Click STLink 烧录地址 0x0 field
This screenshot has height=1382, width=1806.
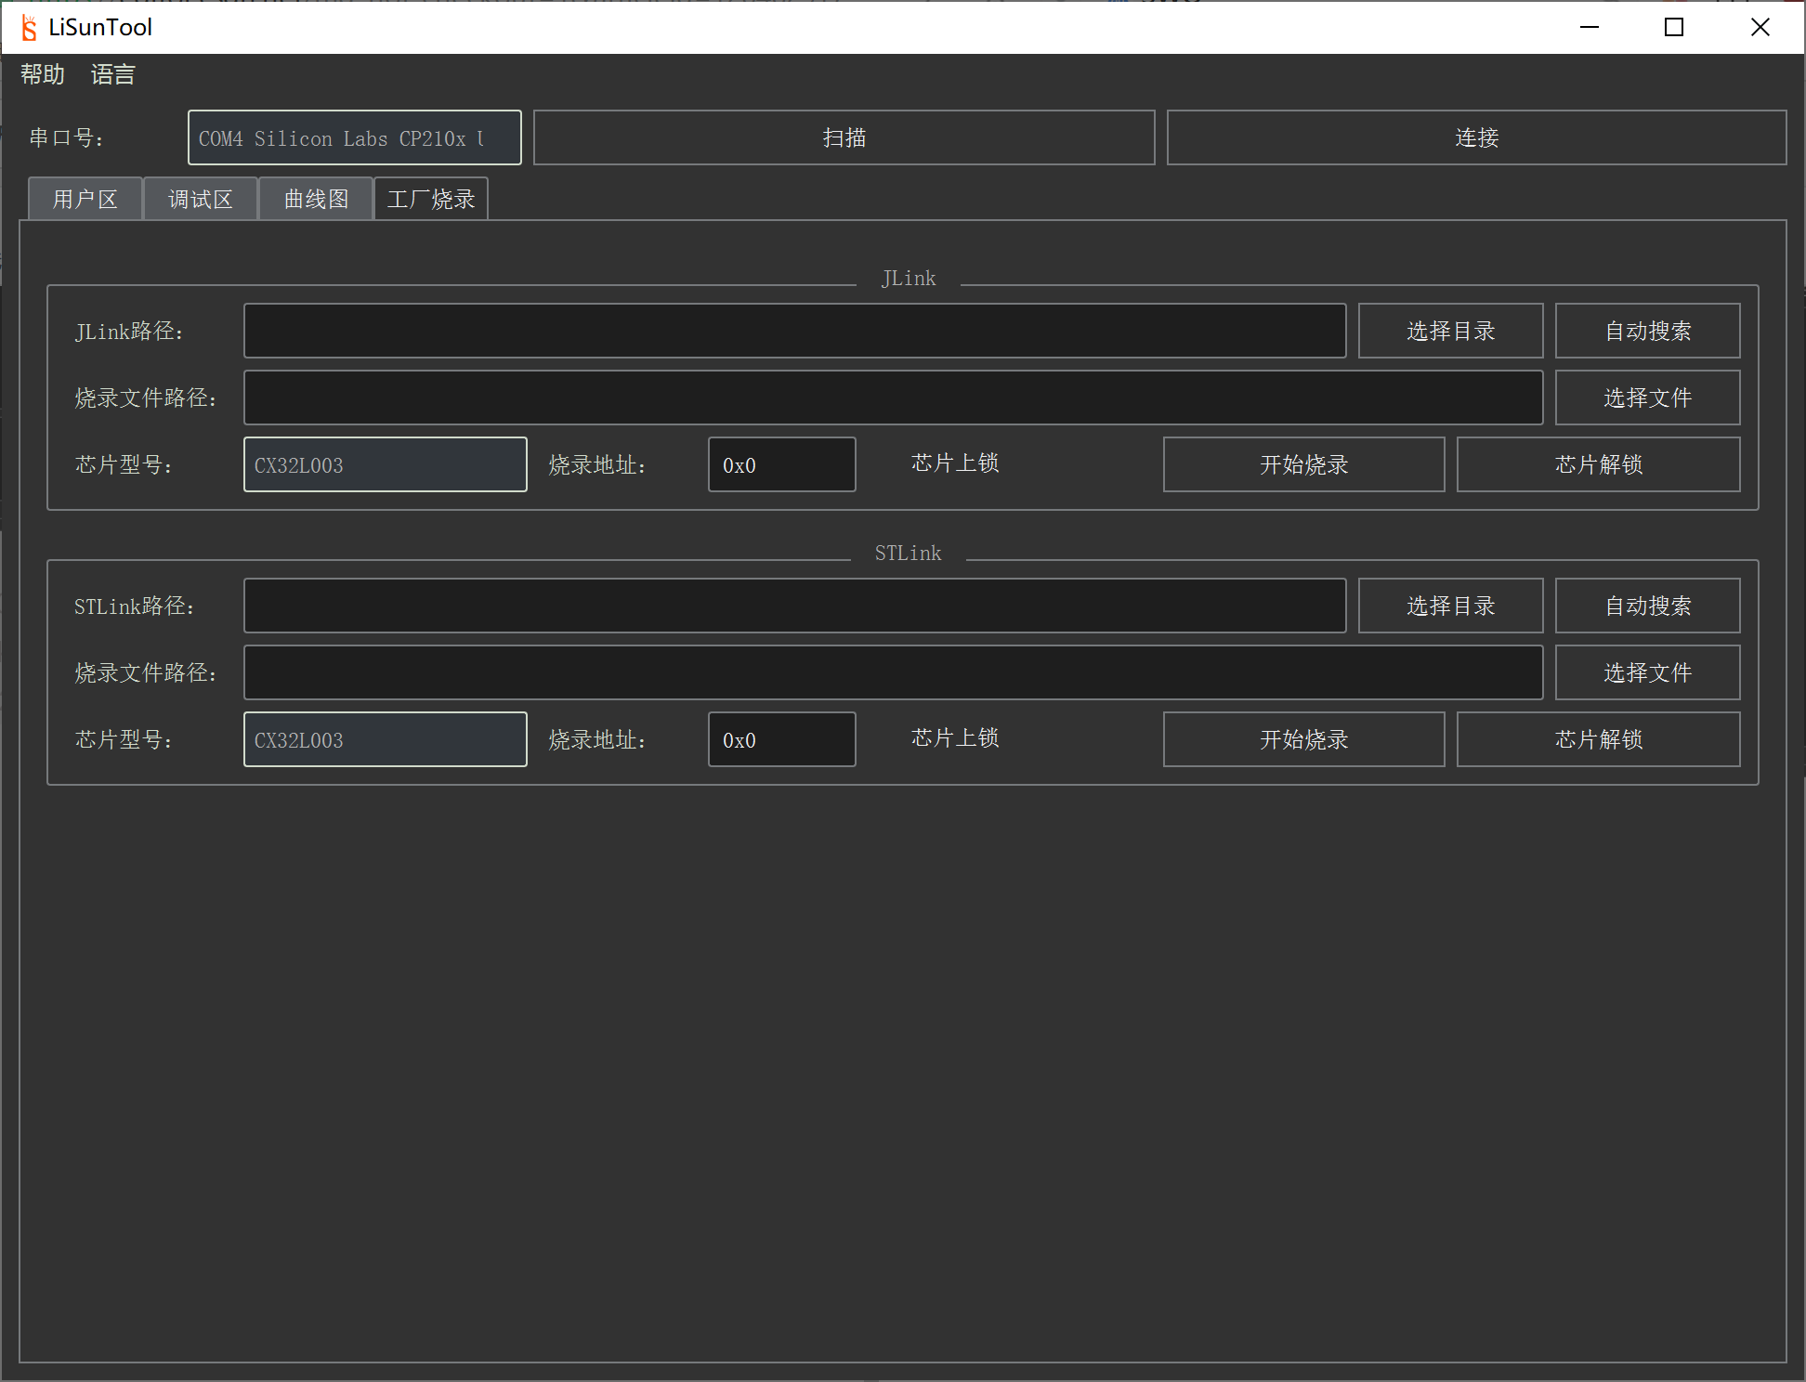point(780,739)
